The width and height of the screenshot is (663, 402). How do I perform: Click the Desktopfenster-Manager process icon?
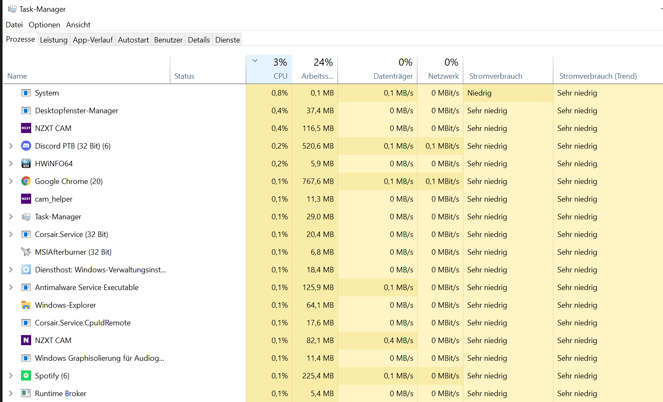pos(26,111)
